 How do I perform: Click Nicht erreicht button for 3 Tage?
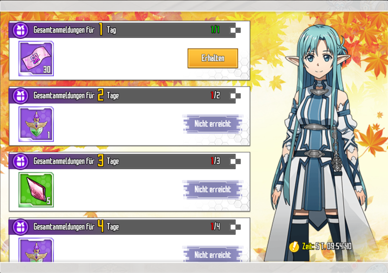coord(213,189)
